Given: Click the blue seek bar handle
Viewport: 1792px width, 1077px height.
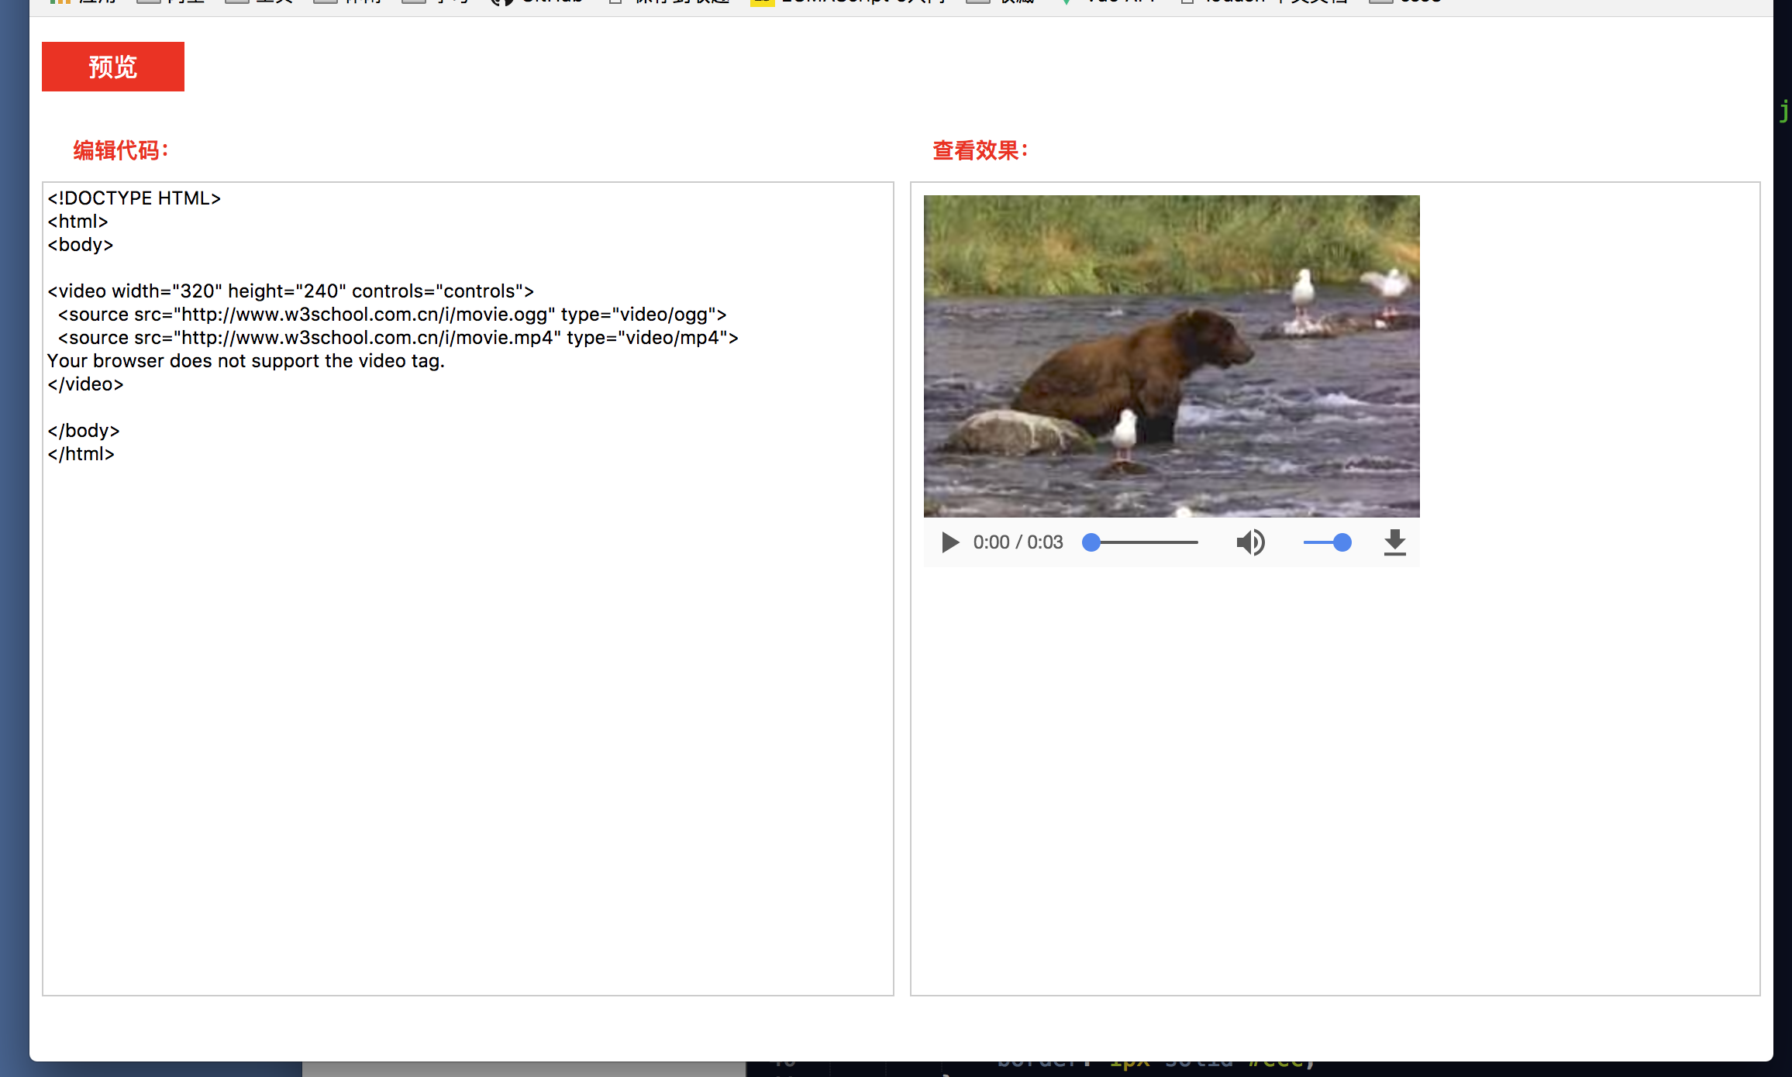Looking at the screenshot, I should (1091, 542).
